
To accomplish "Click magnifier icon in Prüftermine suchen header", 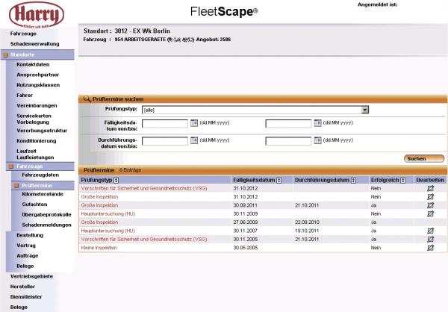I will pyautogui.click(x=87, y=99).
